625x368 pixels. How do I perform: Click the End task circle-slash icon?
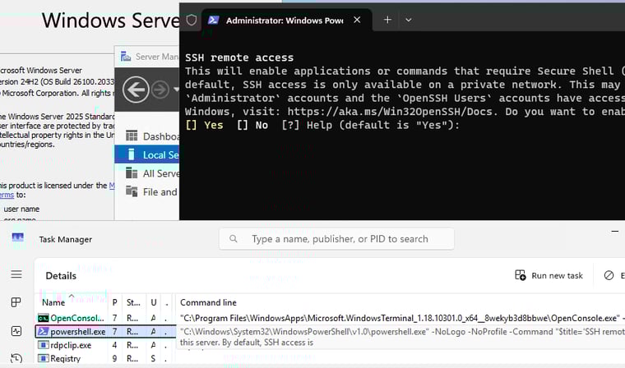609,275
